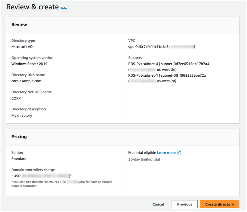Select the Cancel button
The height and width of the screenshot is (212, 247).
coord(158,204)
